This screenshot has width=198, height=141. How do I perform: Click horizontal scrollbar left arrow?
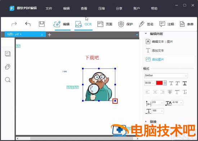18,138
